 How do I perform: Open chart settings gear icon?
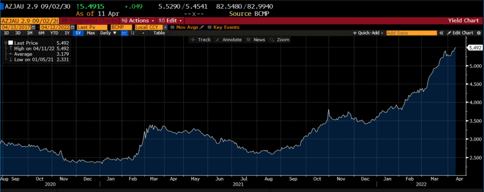(479, 33)
